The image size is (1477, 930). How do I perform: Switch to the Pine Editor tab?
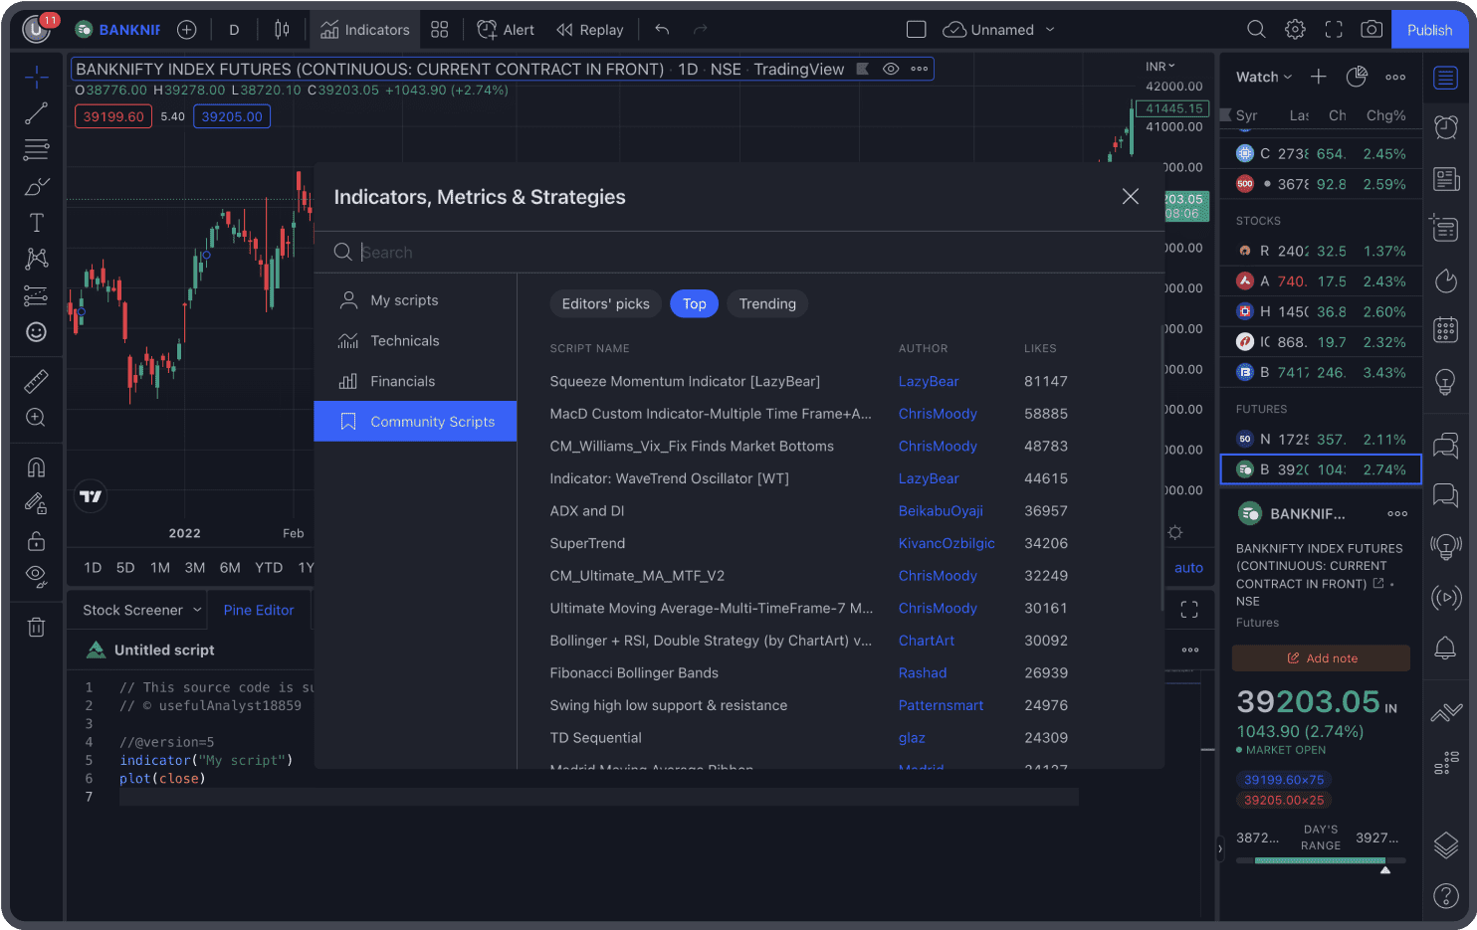point(259,611)
